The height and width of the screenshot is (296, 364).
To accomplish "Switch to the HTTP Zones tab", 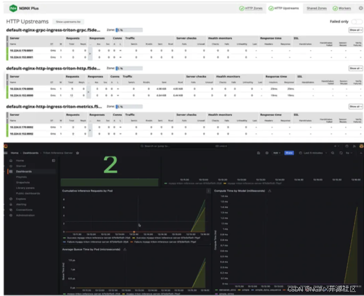I will coord(251,9).
